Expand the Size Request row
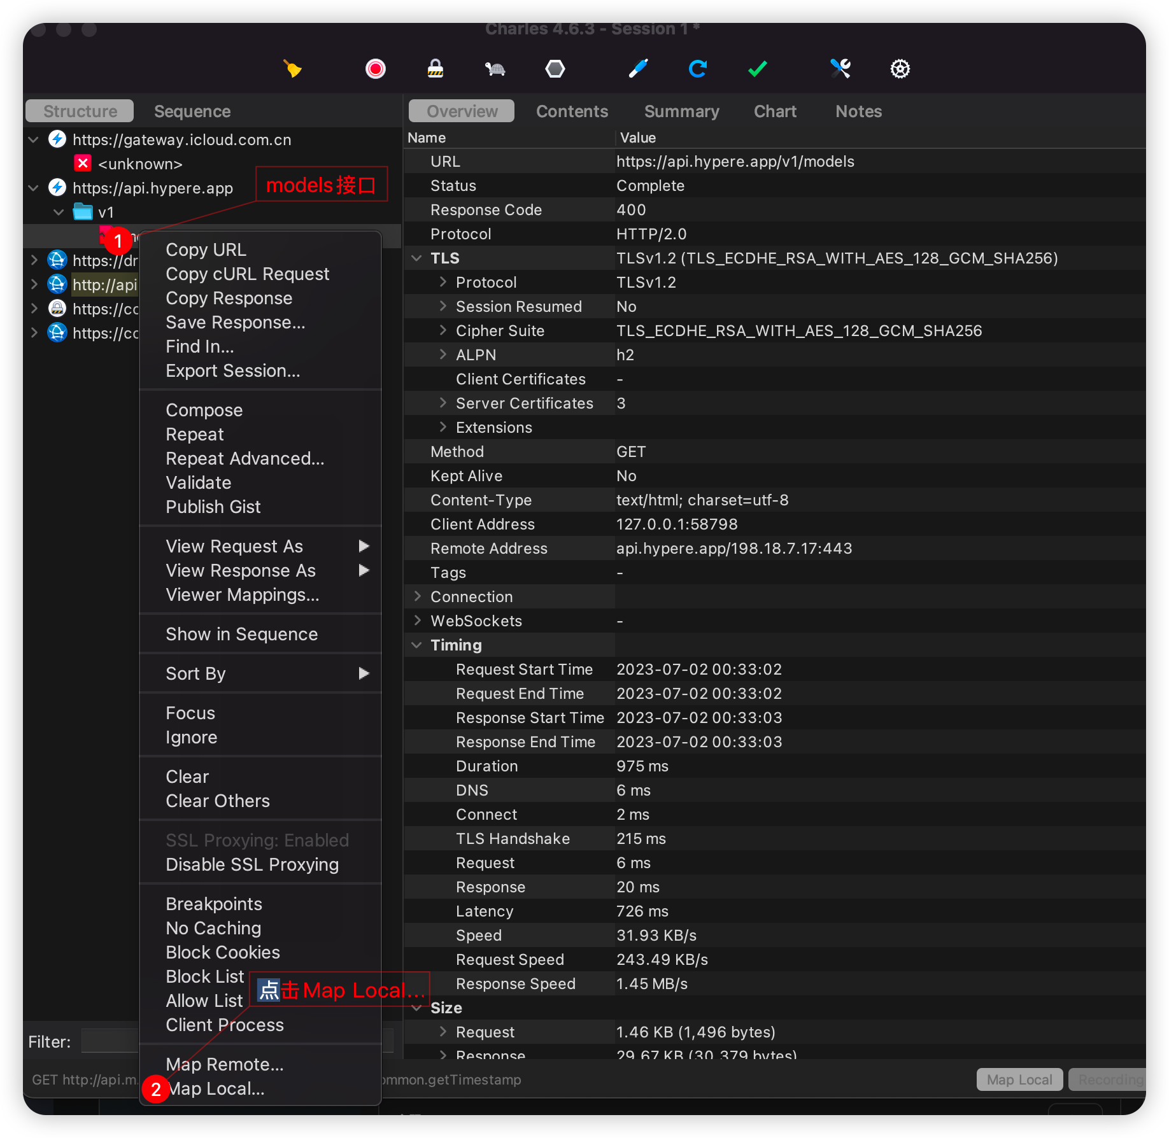 tap(443, 1032)
